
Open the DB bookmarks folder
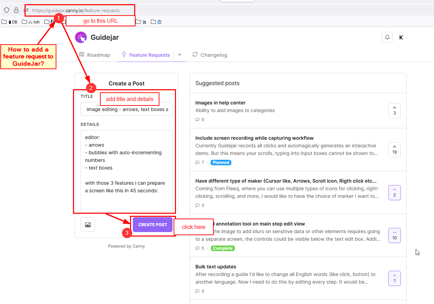coord(10,22)
